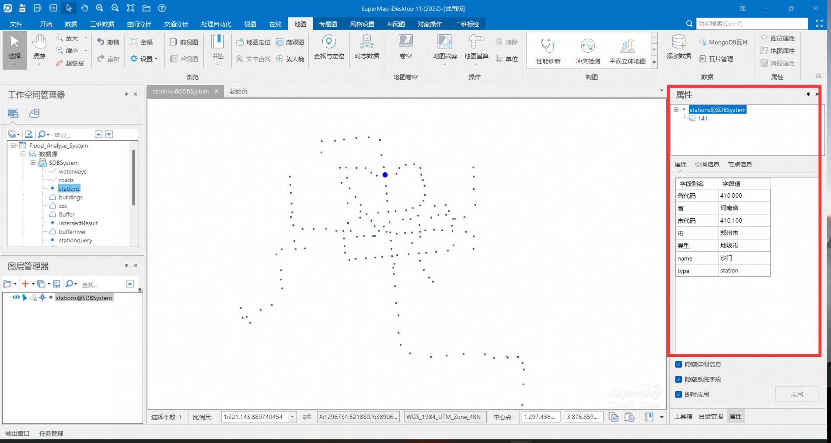Open the 设置 dropdown
The height and width of the screenshot is (443, 831).
tap(144, 59)
